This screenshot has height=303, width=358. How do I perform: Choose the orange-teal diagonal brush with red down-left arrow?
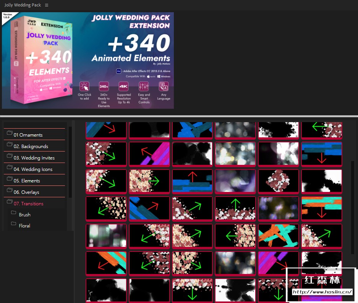click(106, 263)
